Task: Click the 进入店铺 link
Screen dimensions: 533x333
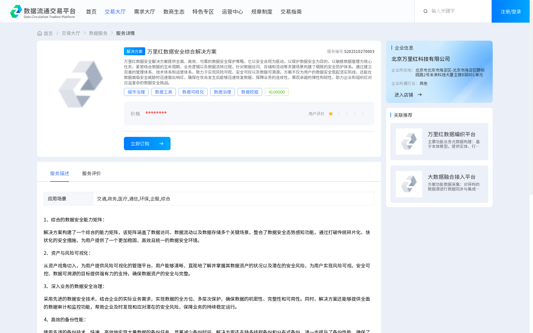Action: click(x=404, y=95)
